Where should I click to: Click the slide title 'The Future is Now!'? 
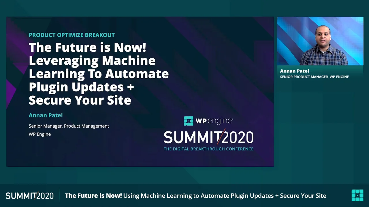pos(88,47)
